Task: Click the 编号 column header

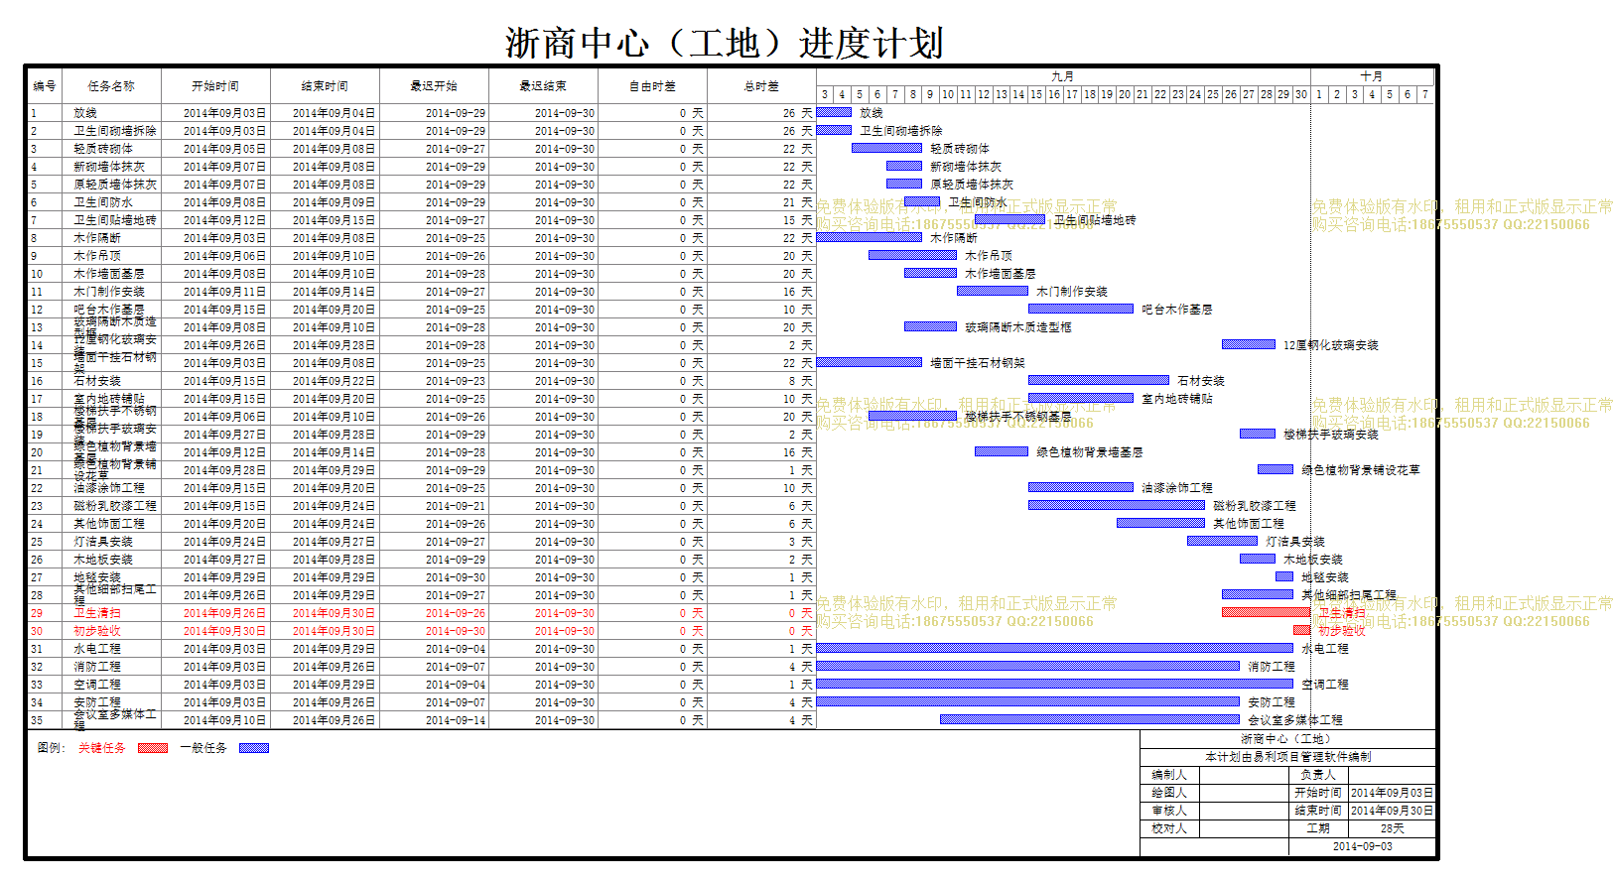Action: (x=45, y=86)
